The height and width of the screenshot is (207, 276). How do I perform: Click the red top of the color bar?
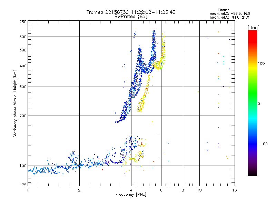coord(253,34)
